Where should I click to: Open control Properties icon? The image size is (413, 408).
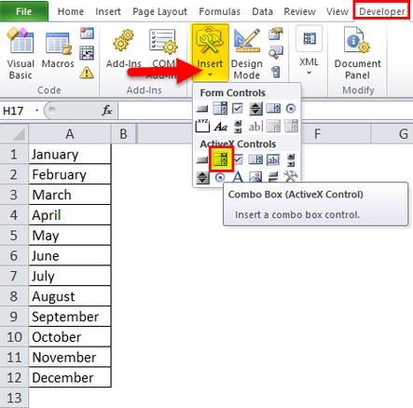click(276, 34)
